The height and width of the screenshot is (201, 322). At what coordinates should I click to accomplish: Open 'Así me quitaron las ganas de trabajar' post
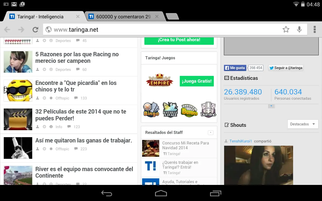84,140
